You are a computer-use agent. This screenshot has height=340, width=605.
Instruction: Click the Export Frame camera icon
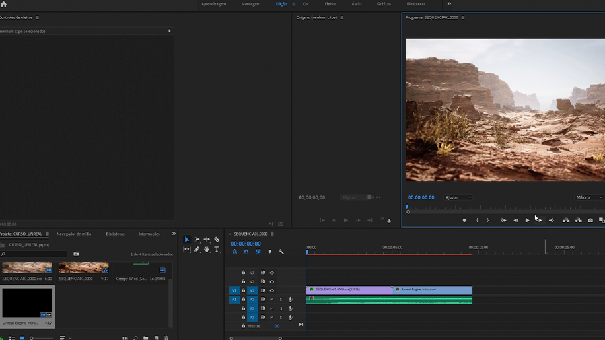[590, 221]
